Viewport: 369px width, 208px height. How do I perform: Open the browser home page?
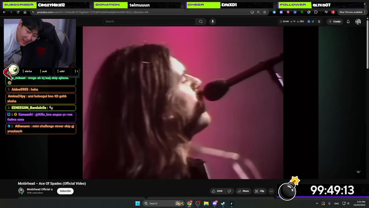pyautogui.click(x=25, y=12)
